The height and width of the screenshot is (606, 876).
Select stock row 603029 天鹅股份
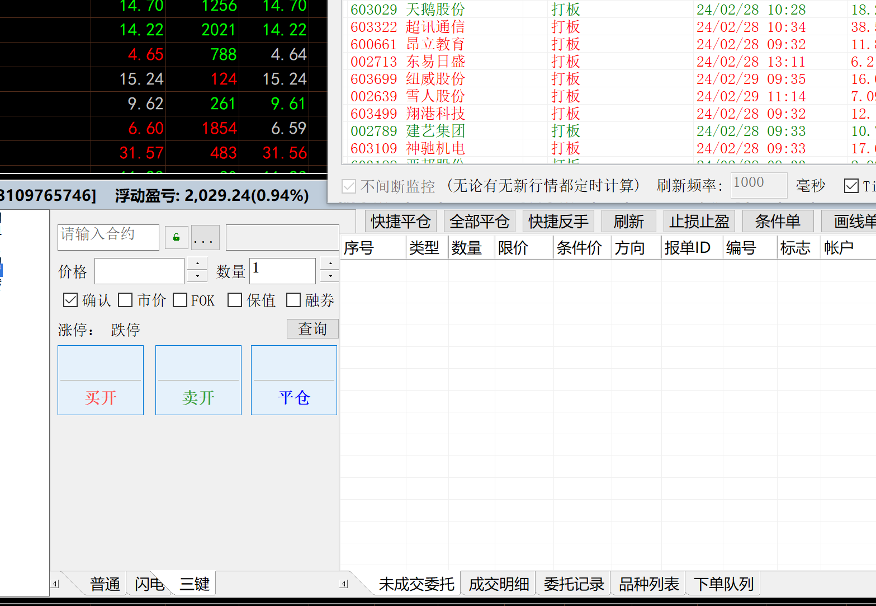coord(609,10)
